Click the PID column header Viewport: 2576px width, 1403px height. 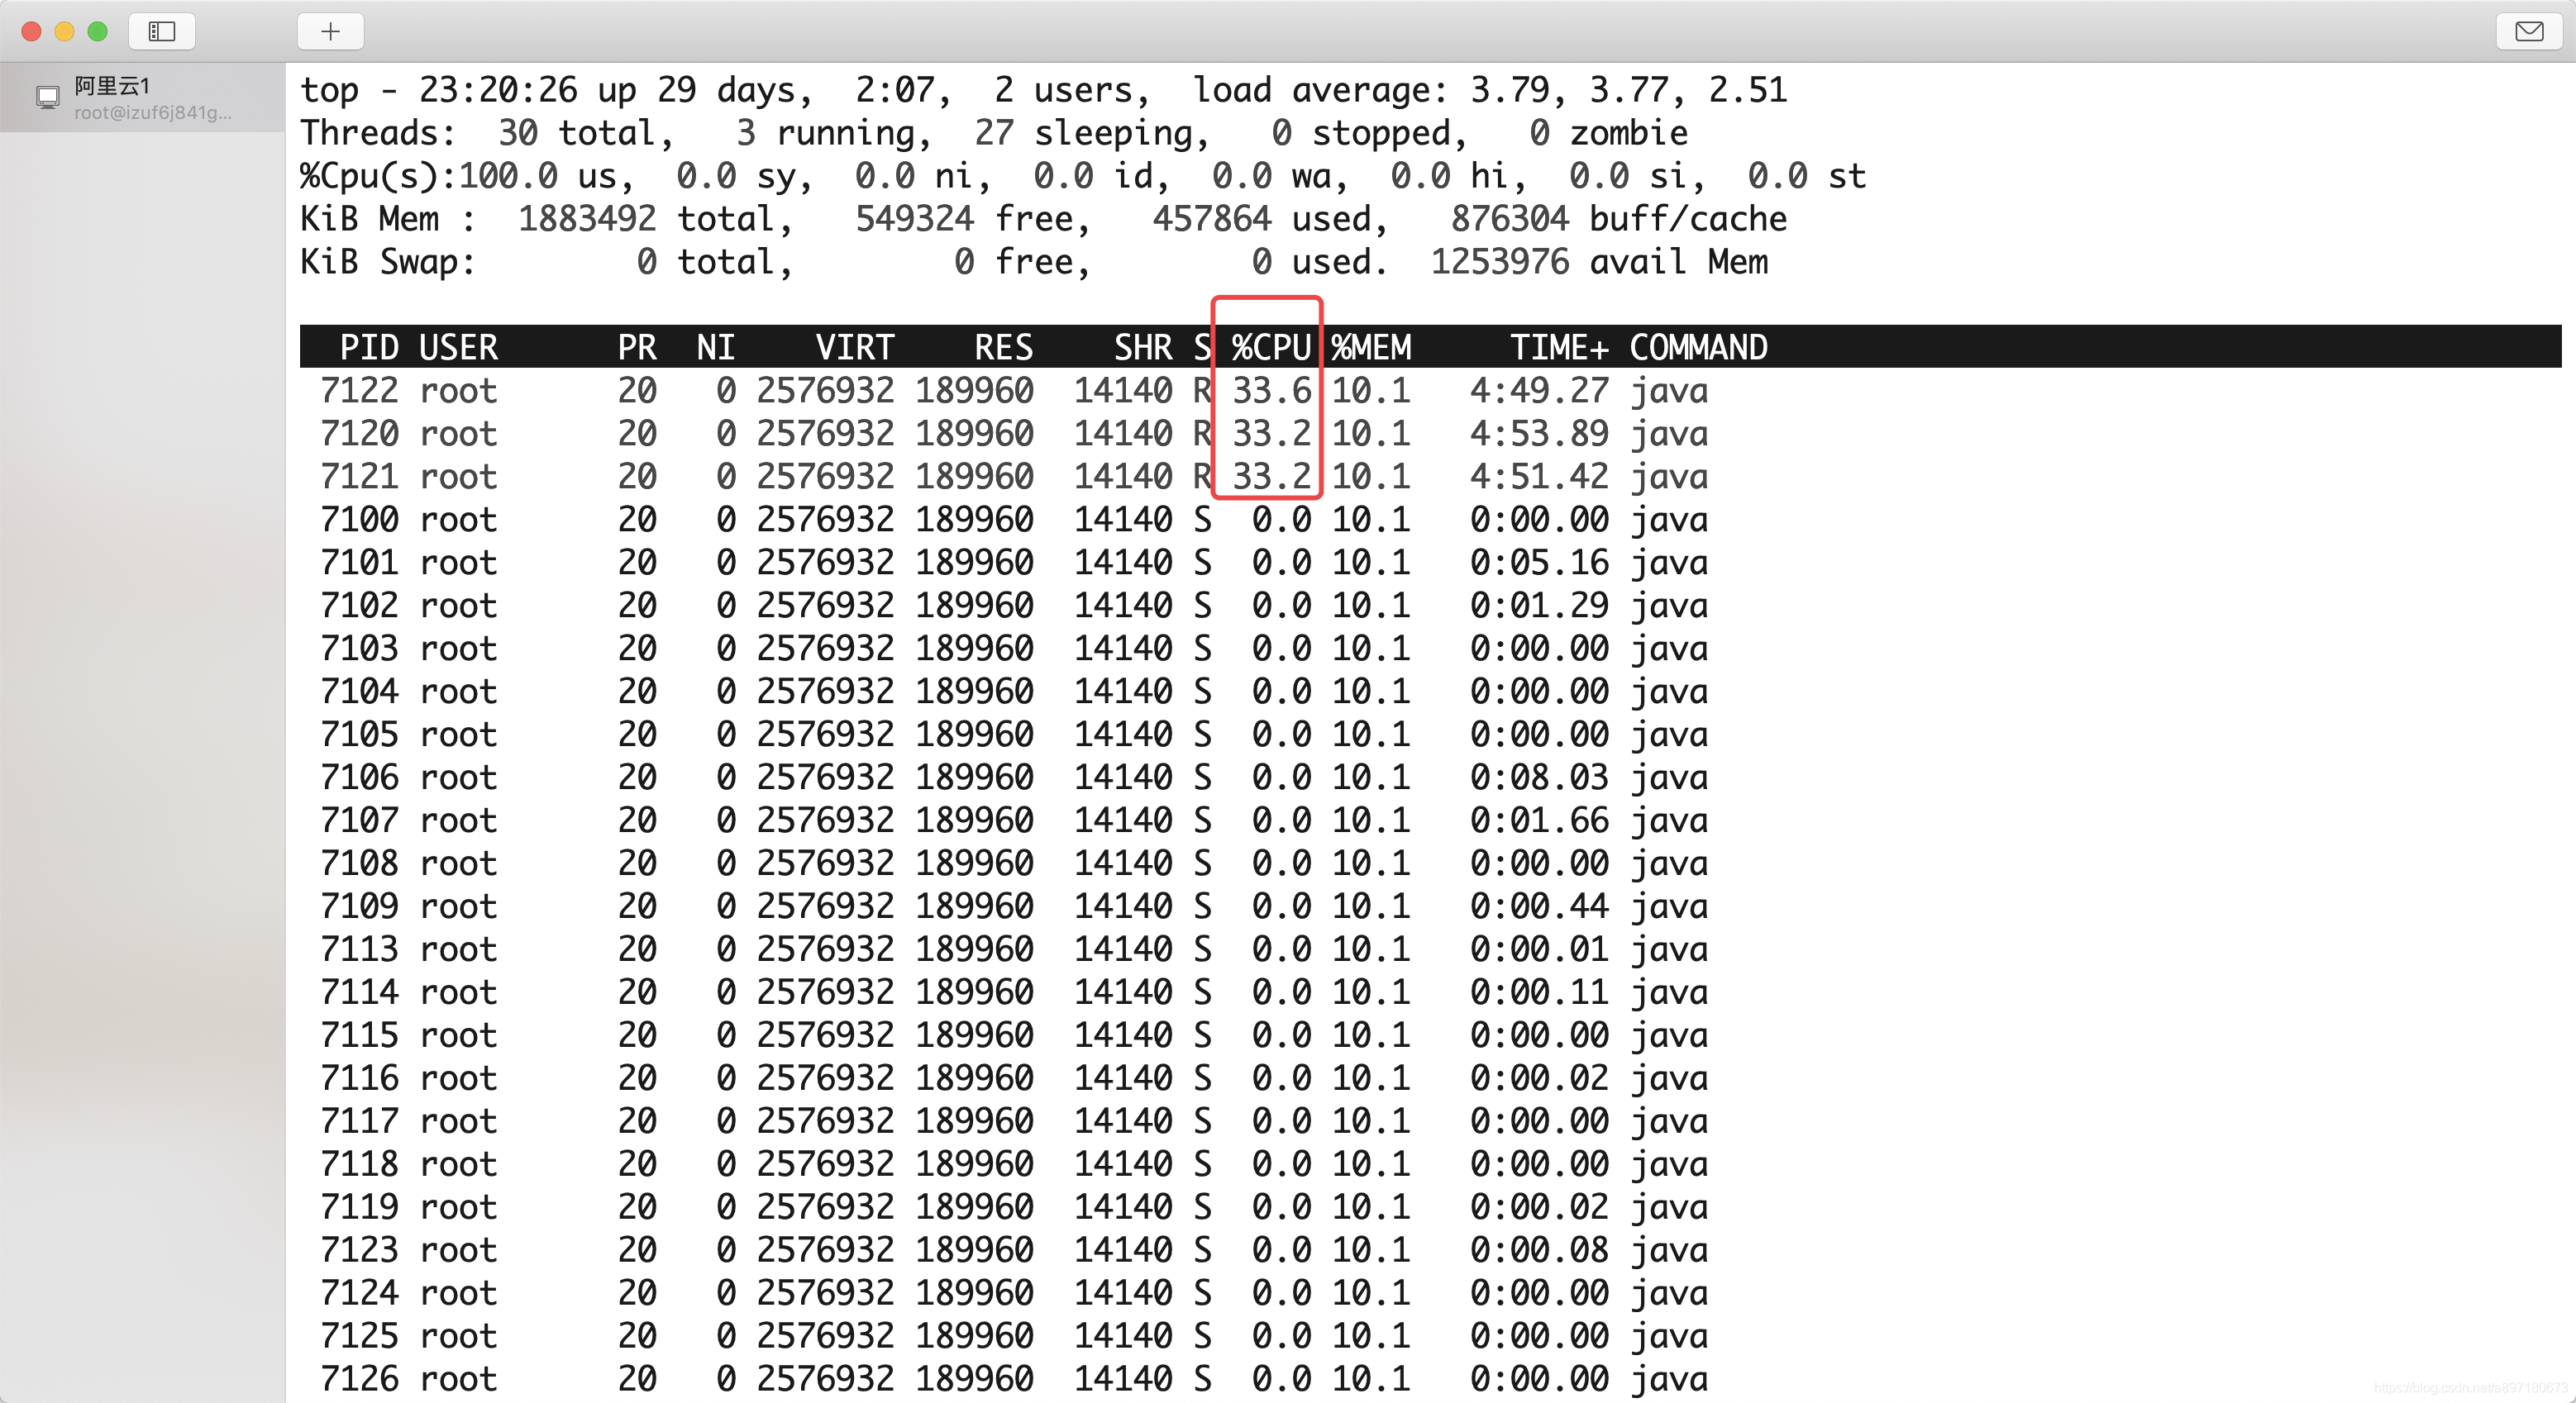(x=368, y=347)
